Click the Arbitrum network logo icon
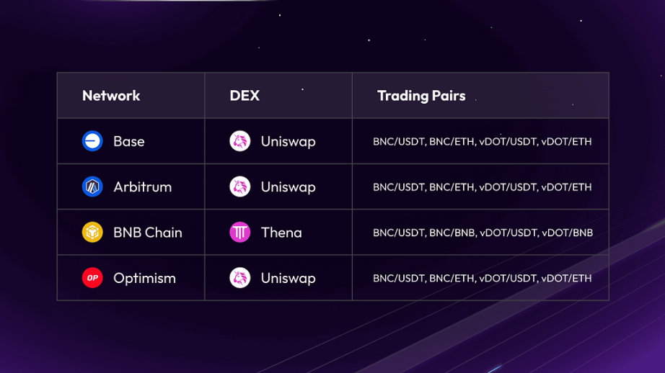This screenshot has width=665, height=373. 92,186
